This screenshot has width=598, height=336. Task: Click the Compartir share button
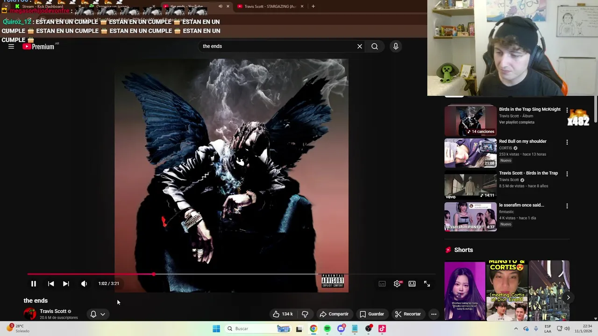click(334, 314)
